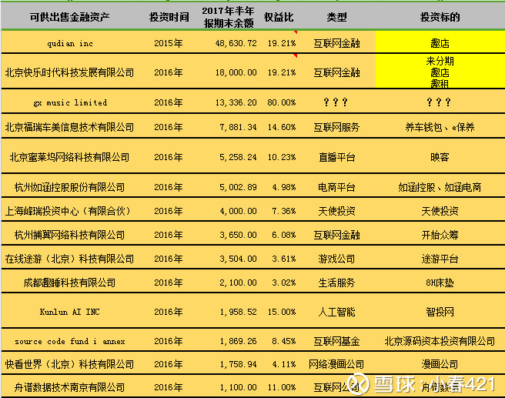Viewport: 505px width, 398px height.
Task: Select the 权益比 column header
Action: coord(279,17)
